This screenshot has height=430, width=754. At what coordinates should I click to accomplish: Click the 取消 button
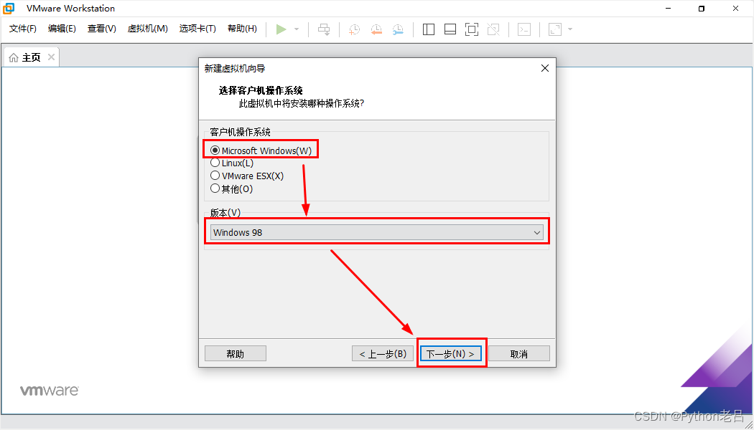click(x=519, y=354)
